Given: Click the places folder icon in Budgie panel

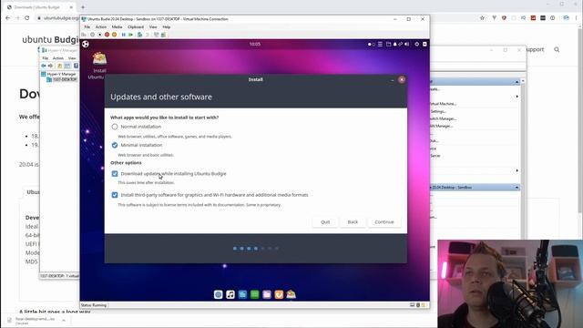Looking at the screenshot, I should 389,44.
